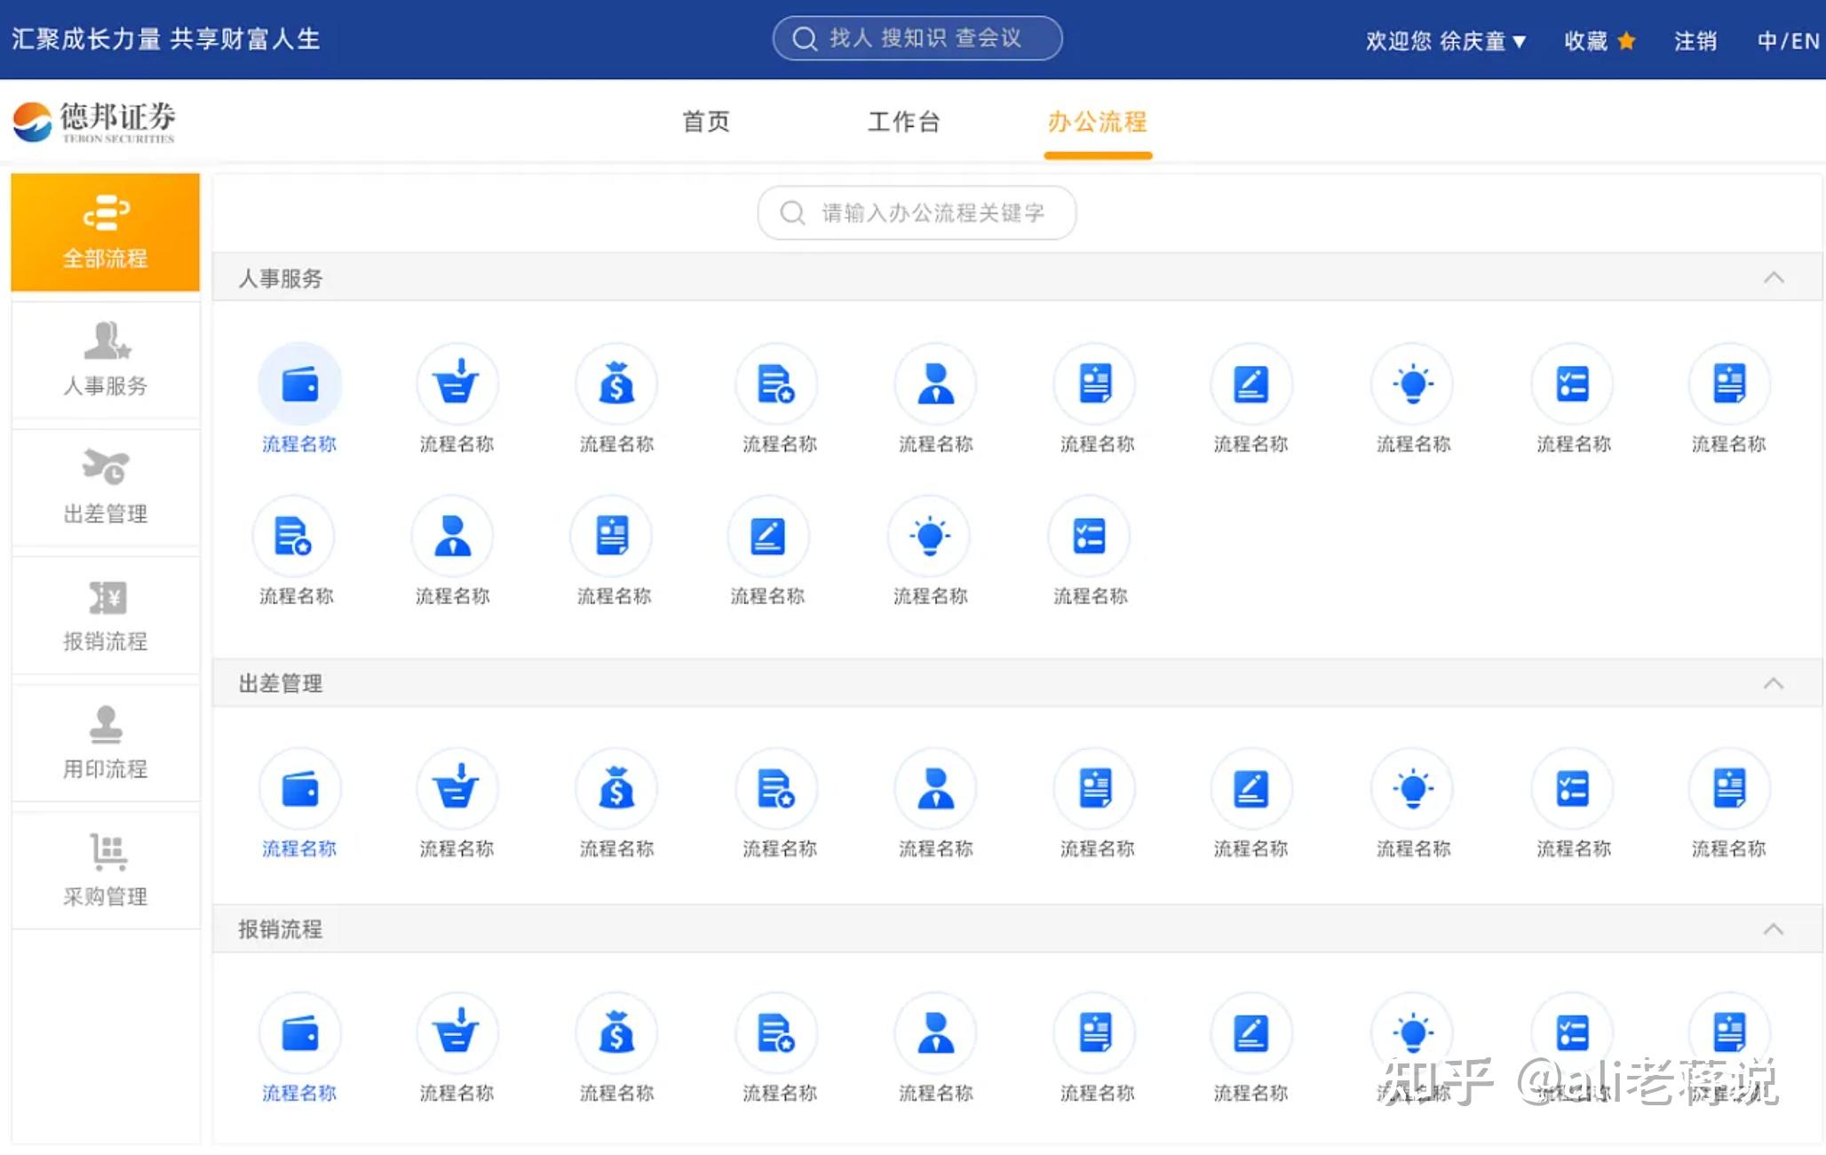Image resolution: width=1826 pixels, height=1155 pixels.
Task: Click the document-star icon in 人事服务 first row
Action: pyautogui.click(x=776, y=385)
